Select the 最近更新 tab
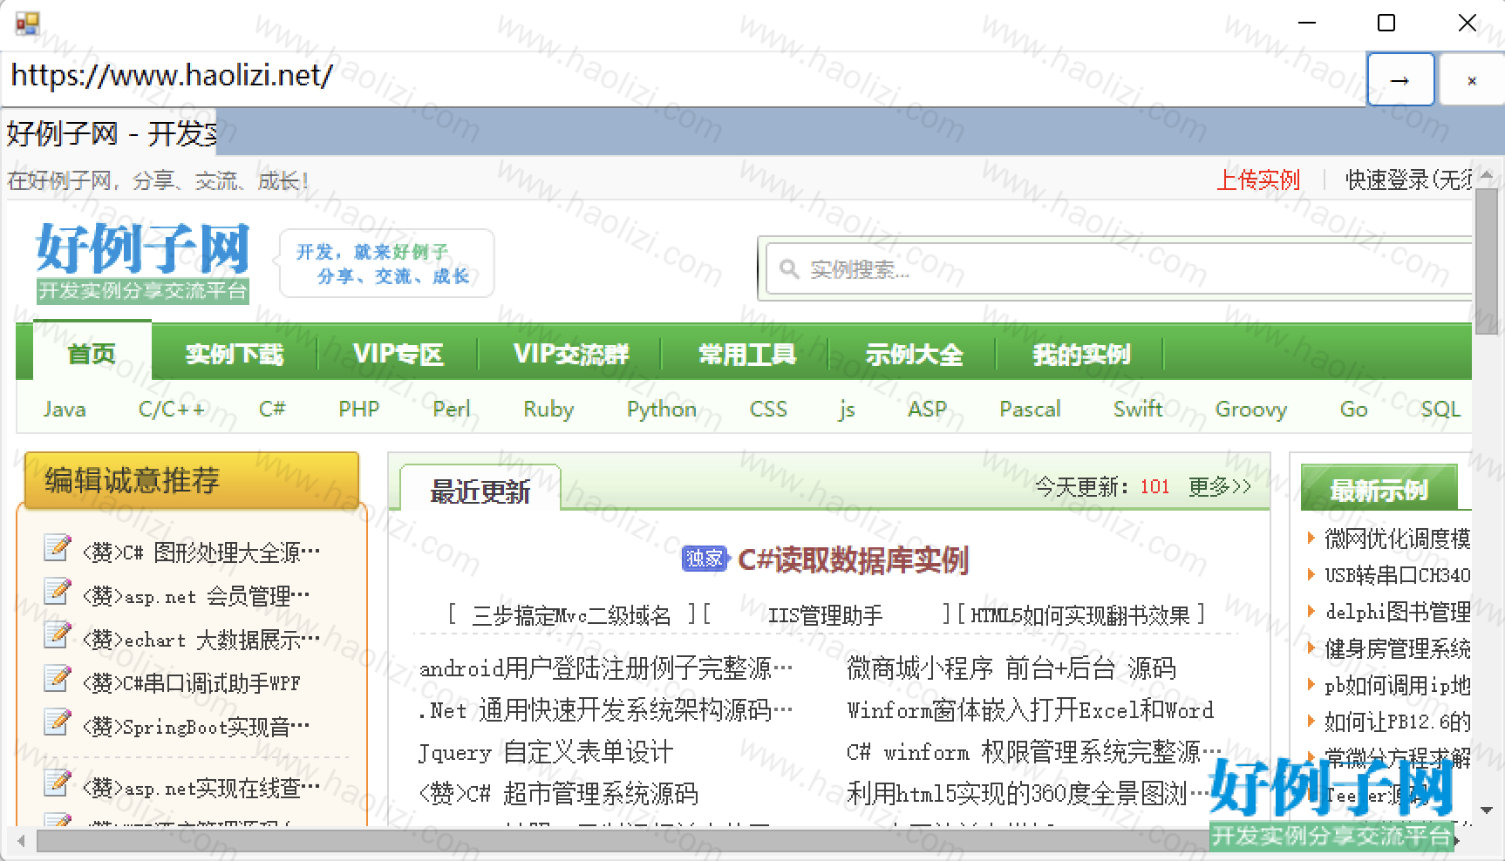The height and width of the screenshot is (861, 1505). pyautogui.click(x=480, y=491)
